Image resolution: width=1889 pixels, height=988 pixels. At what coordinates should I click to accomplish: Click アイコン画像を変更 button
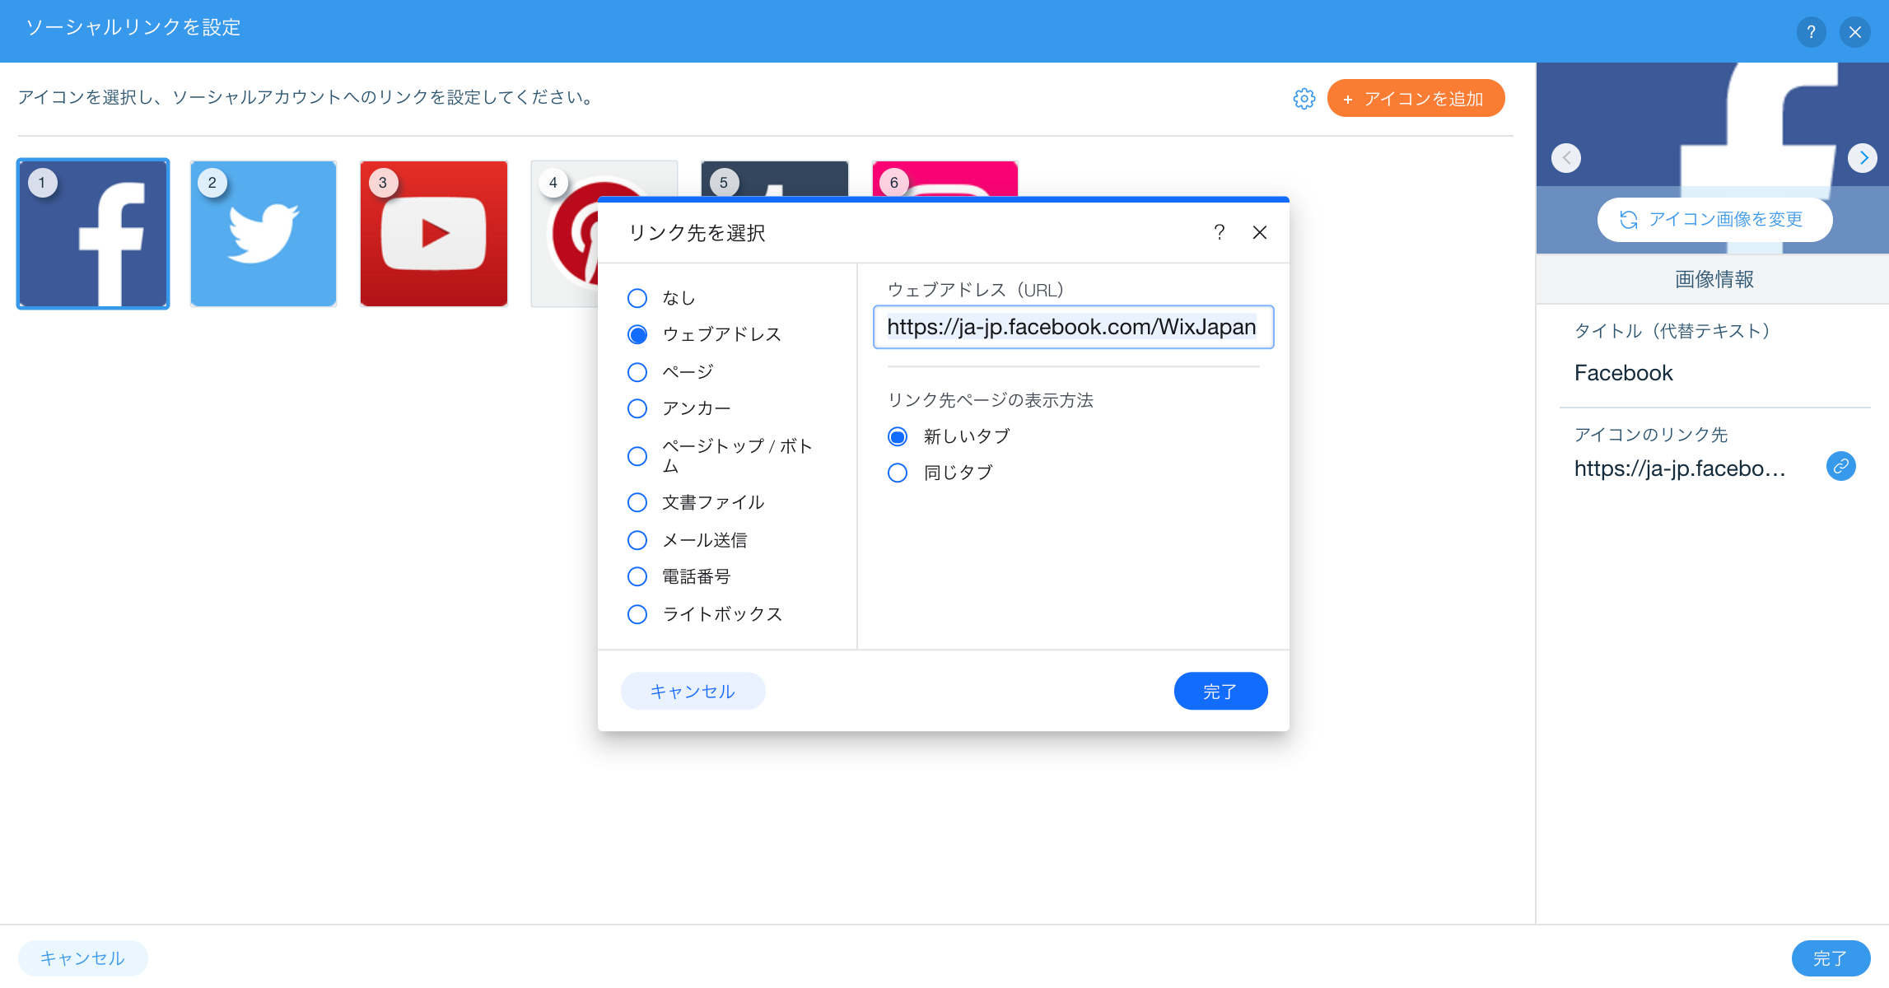coord(1715,220)
